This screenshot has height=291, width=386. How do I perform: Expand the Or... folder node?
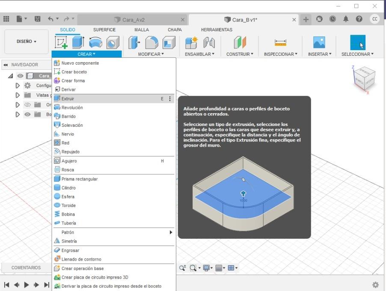pyautogui.click(x=18, y=105)
